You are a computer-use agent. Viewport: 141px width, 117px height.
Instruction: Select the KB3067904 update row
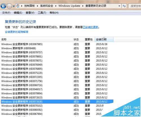[x=57, y=114]
